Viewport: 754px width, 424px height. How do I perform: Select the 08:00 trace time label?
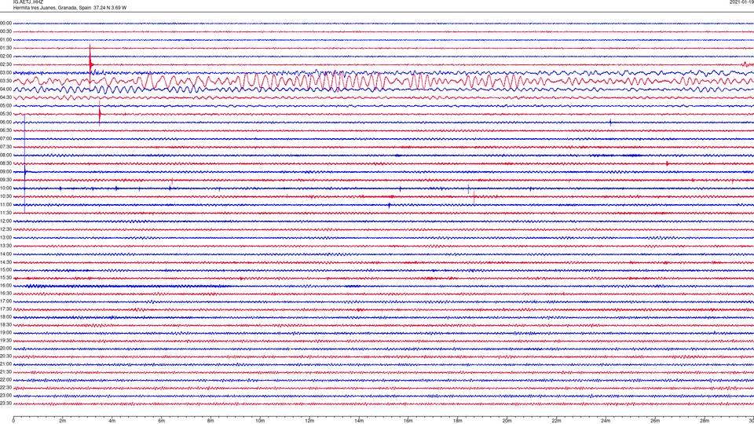pos(5,155)
